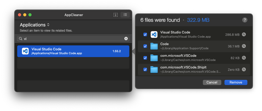Click the Visual Studio Code app icon in the files panel
The image size is (262, 111).
coord(154,34)
